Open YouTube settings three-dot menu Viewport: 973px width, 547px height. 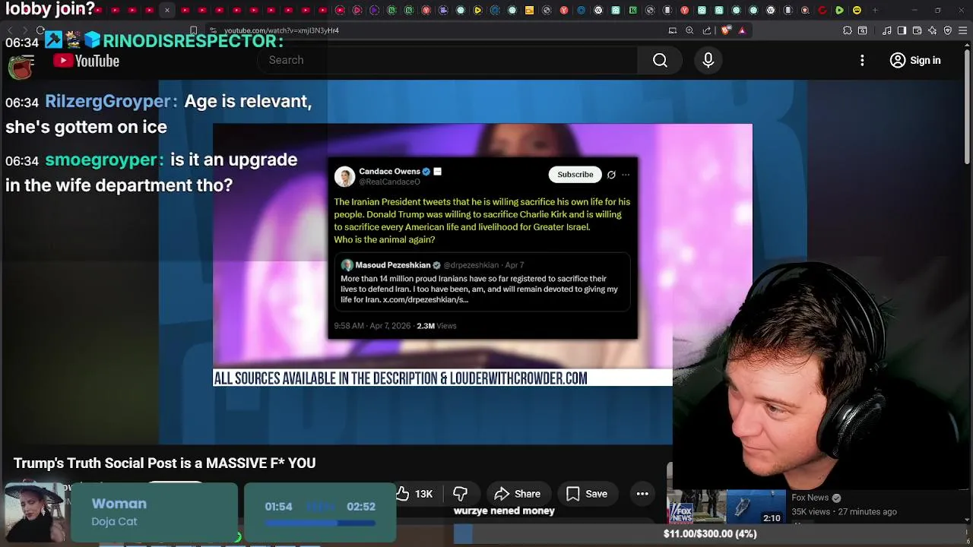click(x=862, y=60)
